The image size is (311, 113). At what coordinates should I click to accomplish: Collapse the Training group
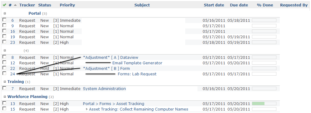(5, 82)
